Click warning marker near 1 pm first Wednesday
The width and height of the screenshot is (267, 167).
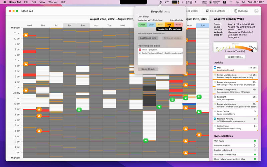[26, 91]
